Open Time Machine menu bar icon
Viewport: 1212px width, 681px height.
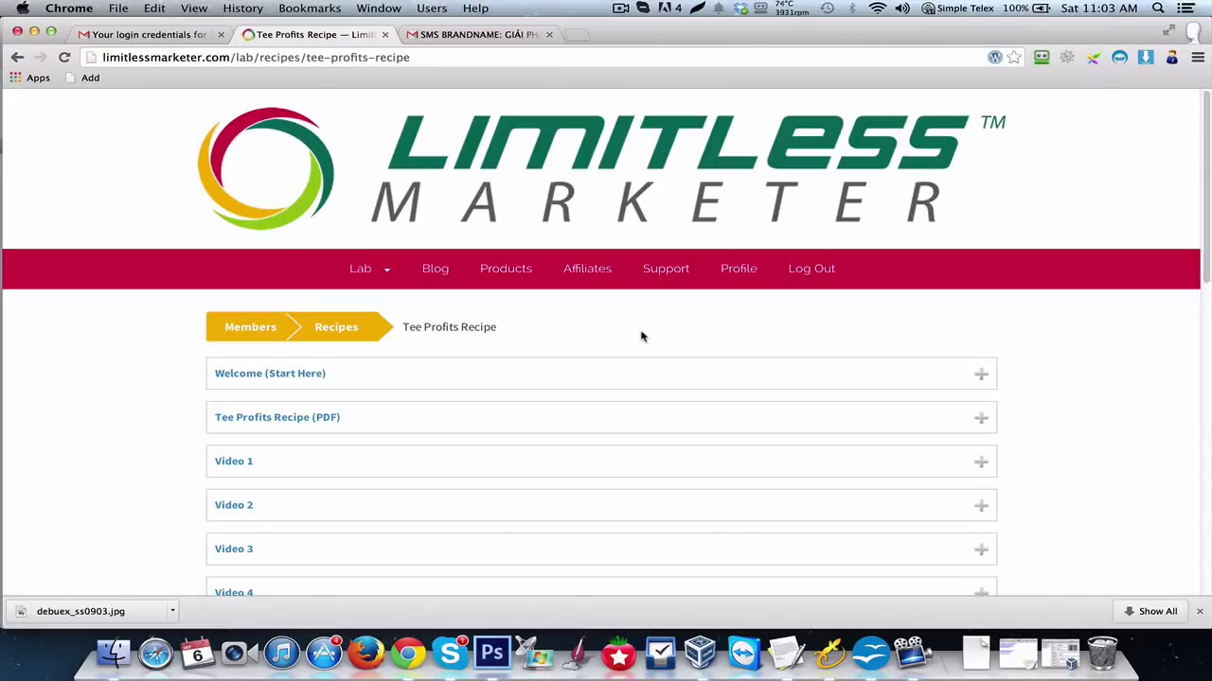coord(828,9)
